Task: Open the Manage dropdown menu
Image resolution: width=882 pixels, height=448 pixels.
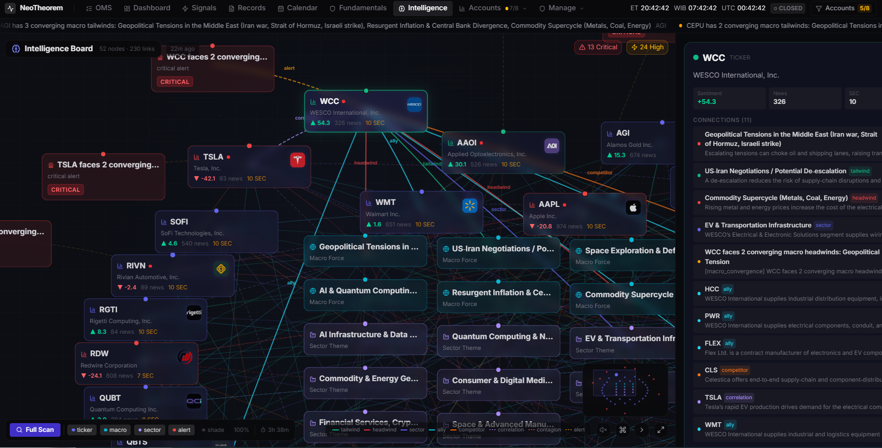Action: [561, 8]
